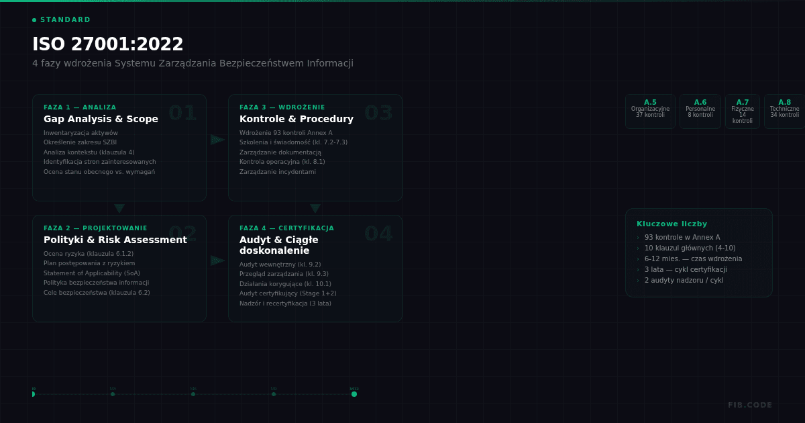Click the FAZA 3 — WDROŻENIE label
This screenshot has height=423, width=805.
[x=282, y=107]
